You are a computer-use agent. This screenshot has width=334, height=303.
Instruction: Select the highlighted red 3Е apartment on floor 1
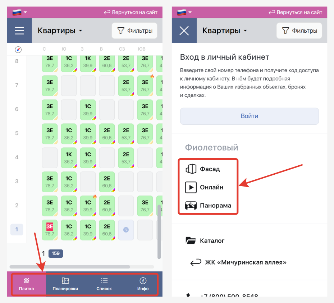(x=50, y=230)
